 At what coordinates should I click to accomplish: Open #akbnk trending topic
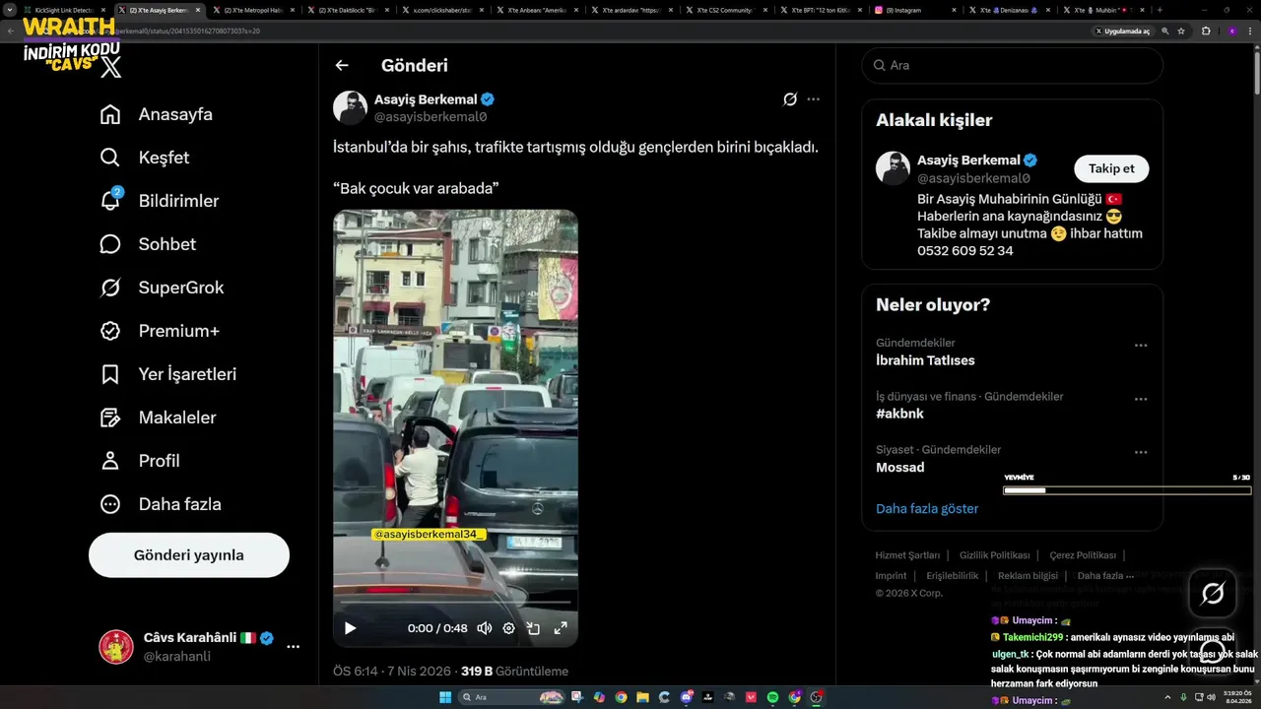tap(899, 414)
